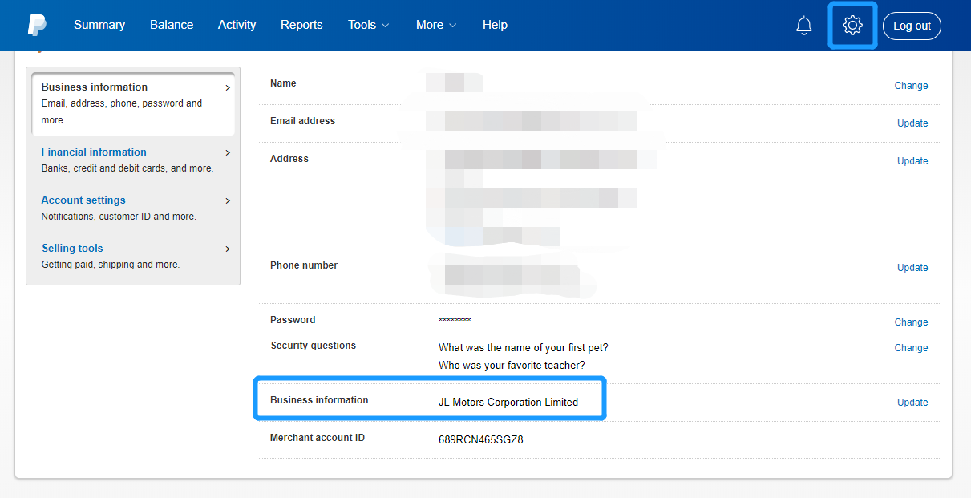Click the Log out button
971x498 pixels.
(912, 26)
